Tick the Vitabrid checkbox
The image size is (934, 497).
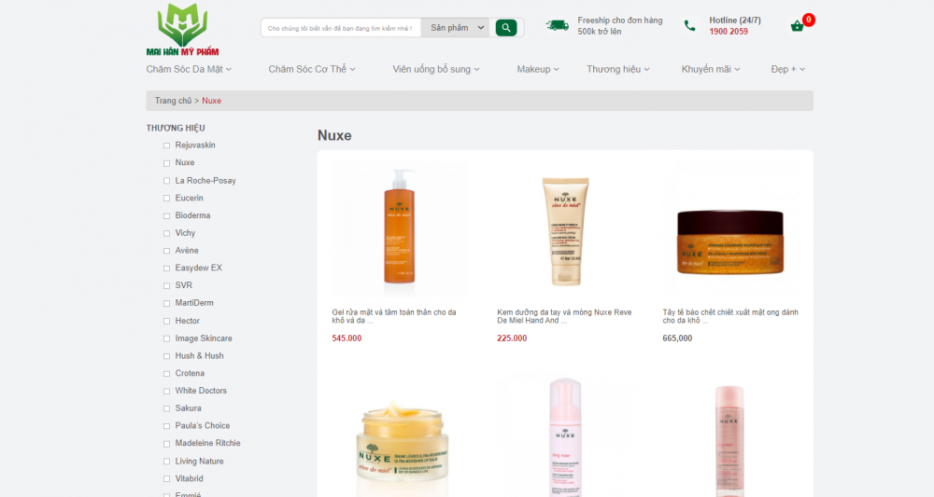pos(167,478)
